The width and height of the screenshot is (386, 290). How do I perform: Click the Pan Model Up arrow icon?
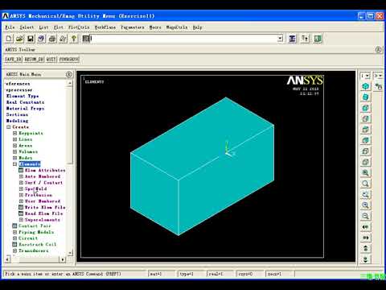tap(365, 249)
